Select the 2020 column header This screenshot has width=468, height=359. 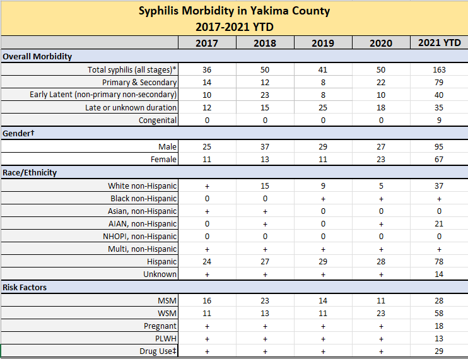click(x=380, y=43)
